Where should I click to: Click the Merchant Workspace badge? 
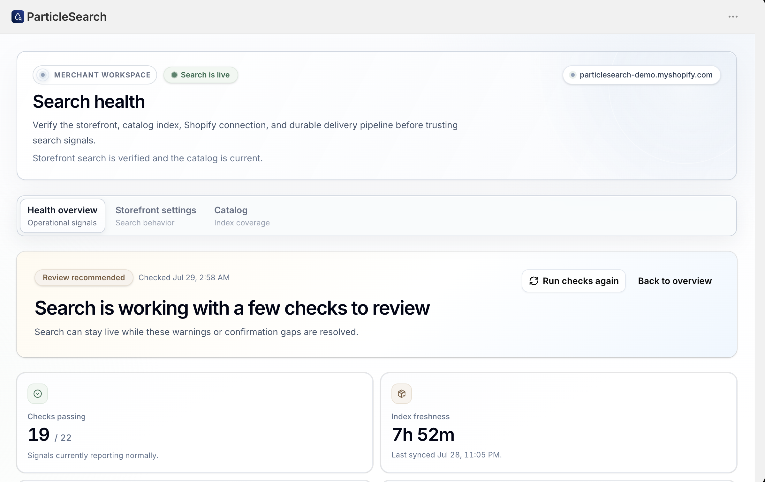pyautogui.click(x=95, y=75)
